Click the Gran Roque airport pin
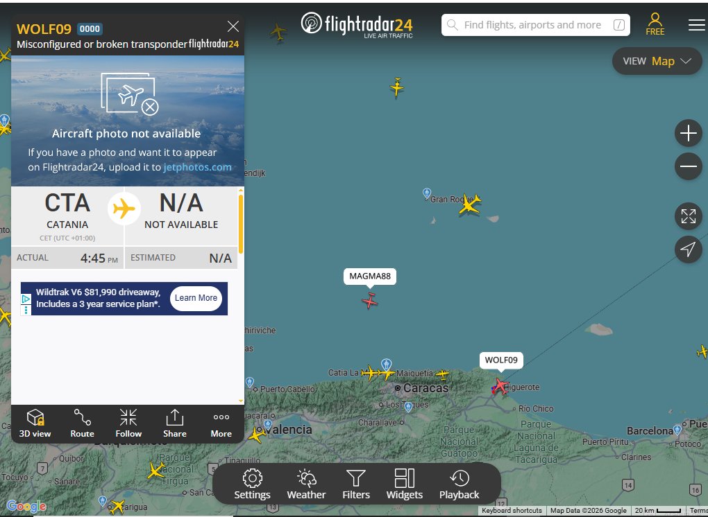This screenshot has height=517, width=708. tap(427, 194)
